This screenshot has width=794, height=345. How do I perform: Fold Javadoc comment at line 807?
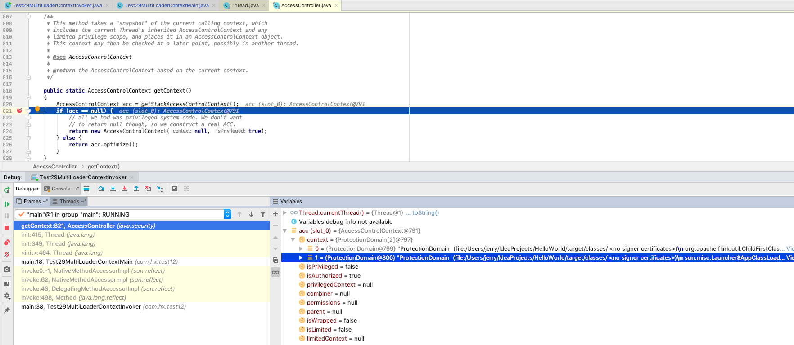point(28,17)
